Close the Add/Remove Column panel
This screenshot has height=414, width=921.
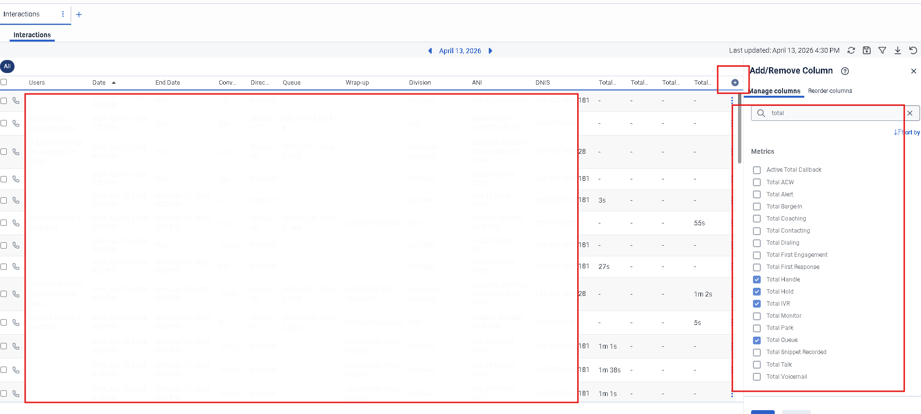tap(914, 71)
